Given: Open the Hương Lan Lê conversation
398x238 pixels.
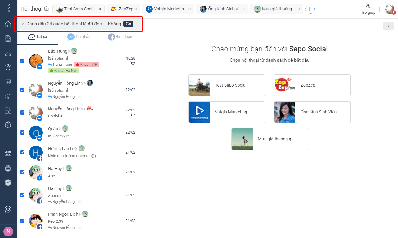Looking at the screenshot, I should click(79, 152).
